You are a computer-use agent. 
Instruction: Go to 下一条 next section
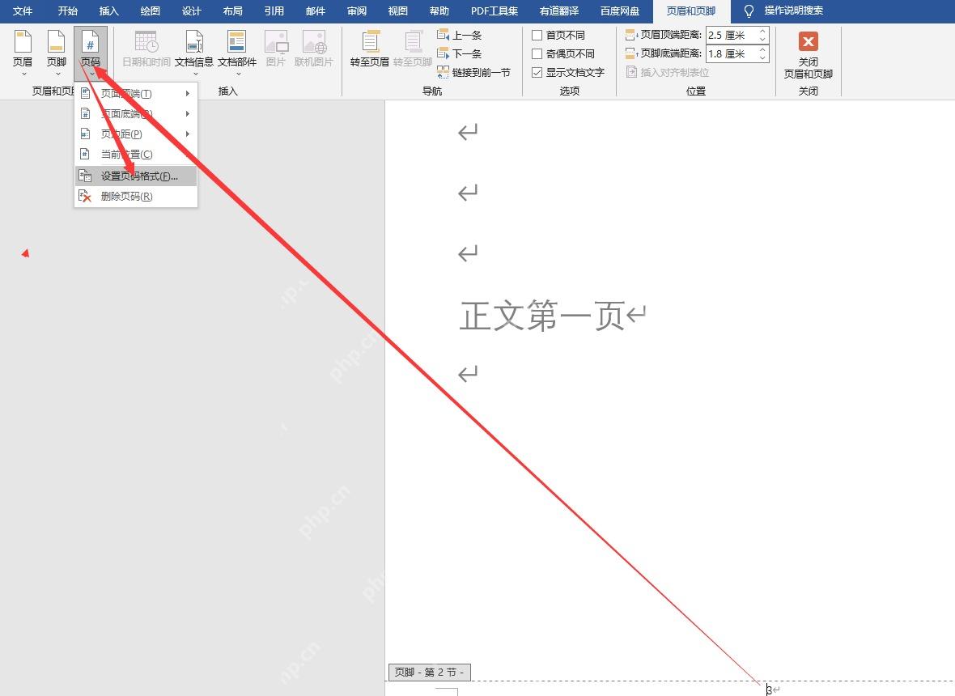(460, 53)
